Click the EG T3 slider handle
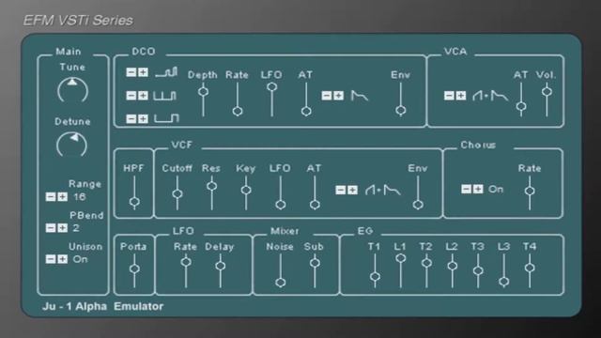This screenshot has height=338, width=601. pos(478,270)
